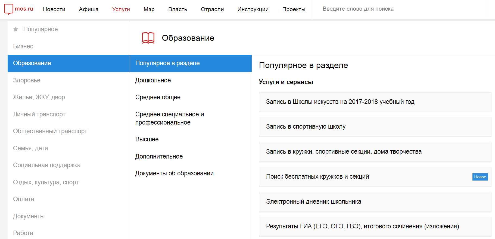
Task: Open Запись в Школы искусств 2017-2018 service
Action: 375,102
